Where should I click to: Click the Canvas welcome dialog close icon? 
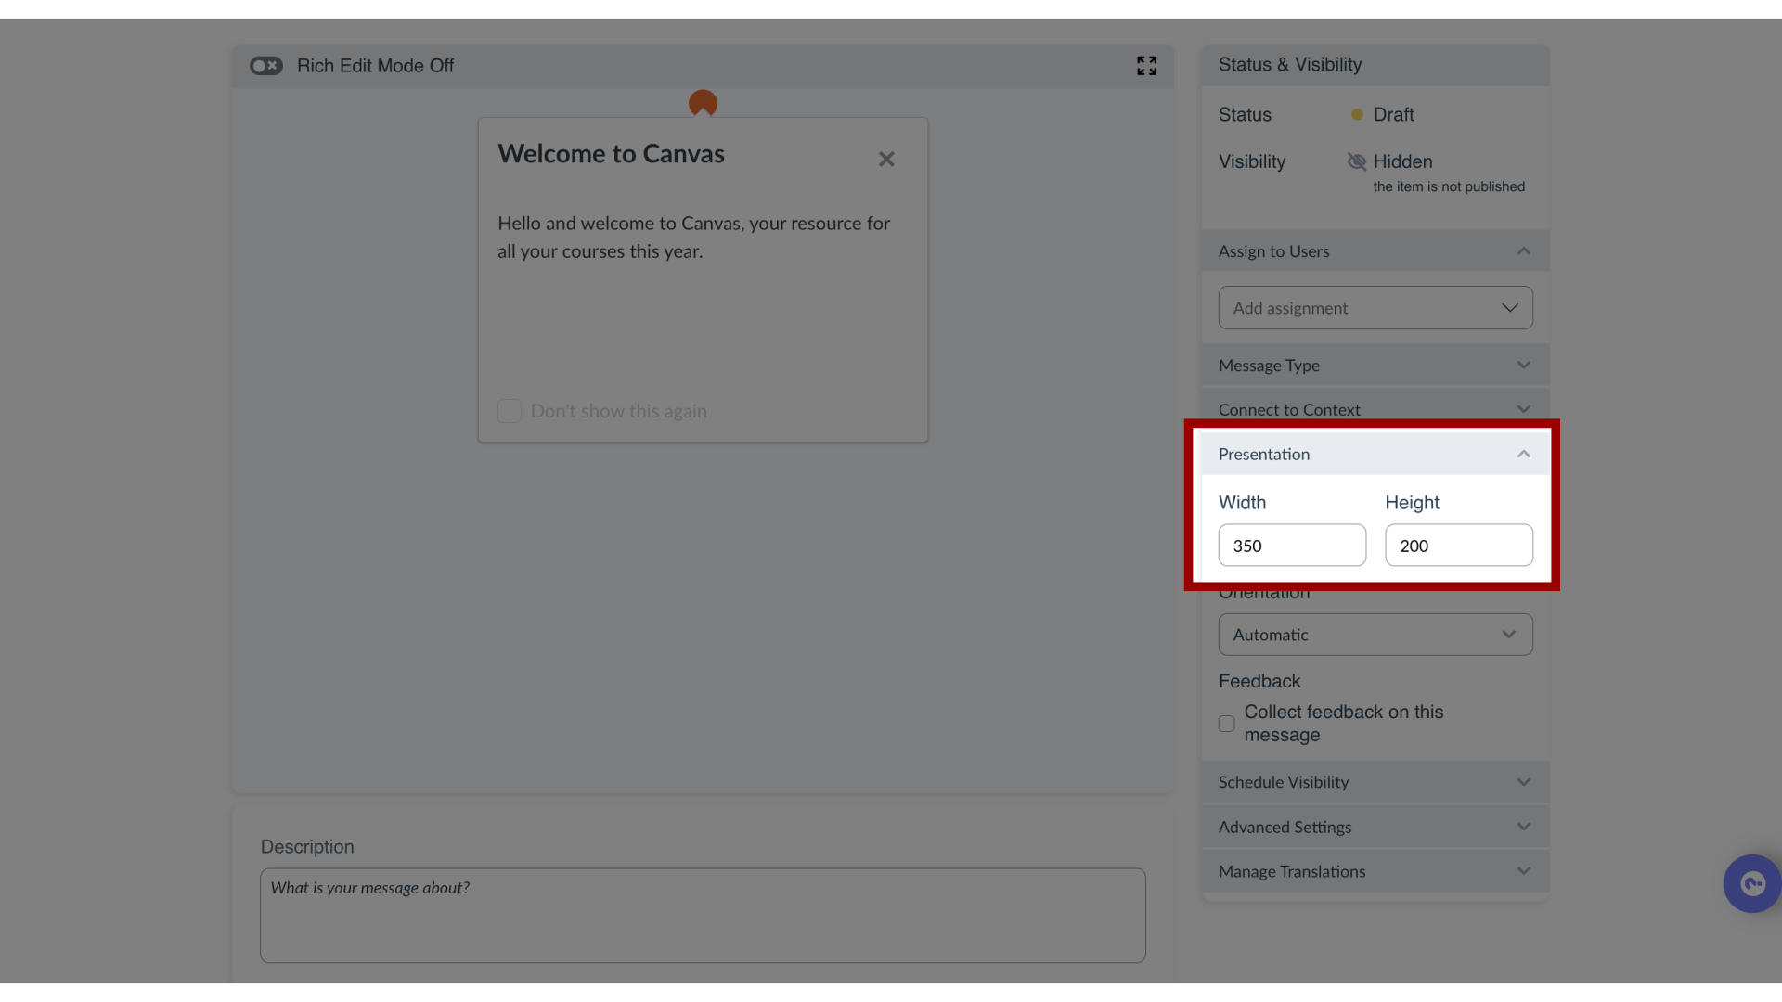(886, 159)
